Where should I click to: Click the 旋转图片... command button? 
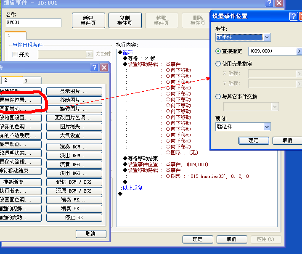point(74,109)
